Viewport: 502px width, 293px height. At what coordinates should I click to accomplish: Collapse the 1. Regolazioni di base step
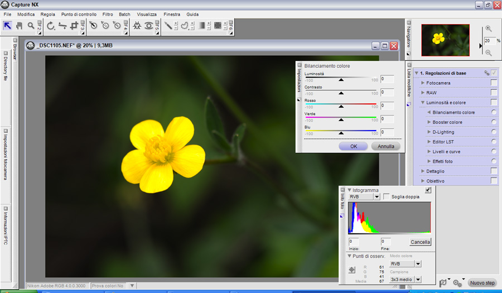click(x=417, y=73)
